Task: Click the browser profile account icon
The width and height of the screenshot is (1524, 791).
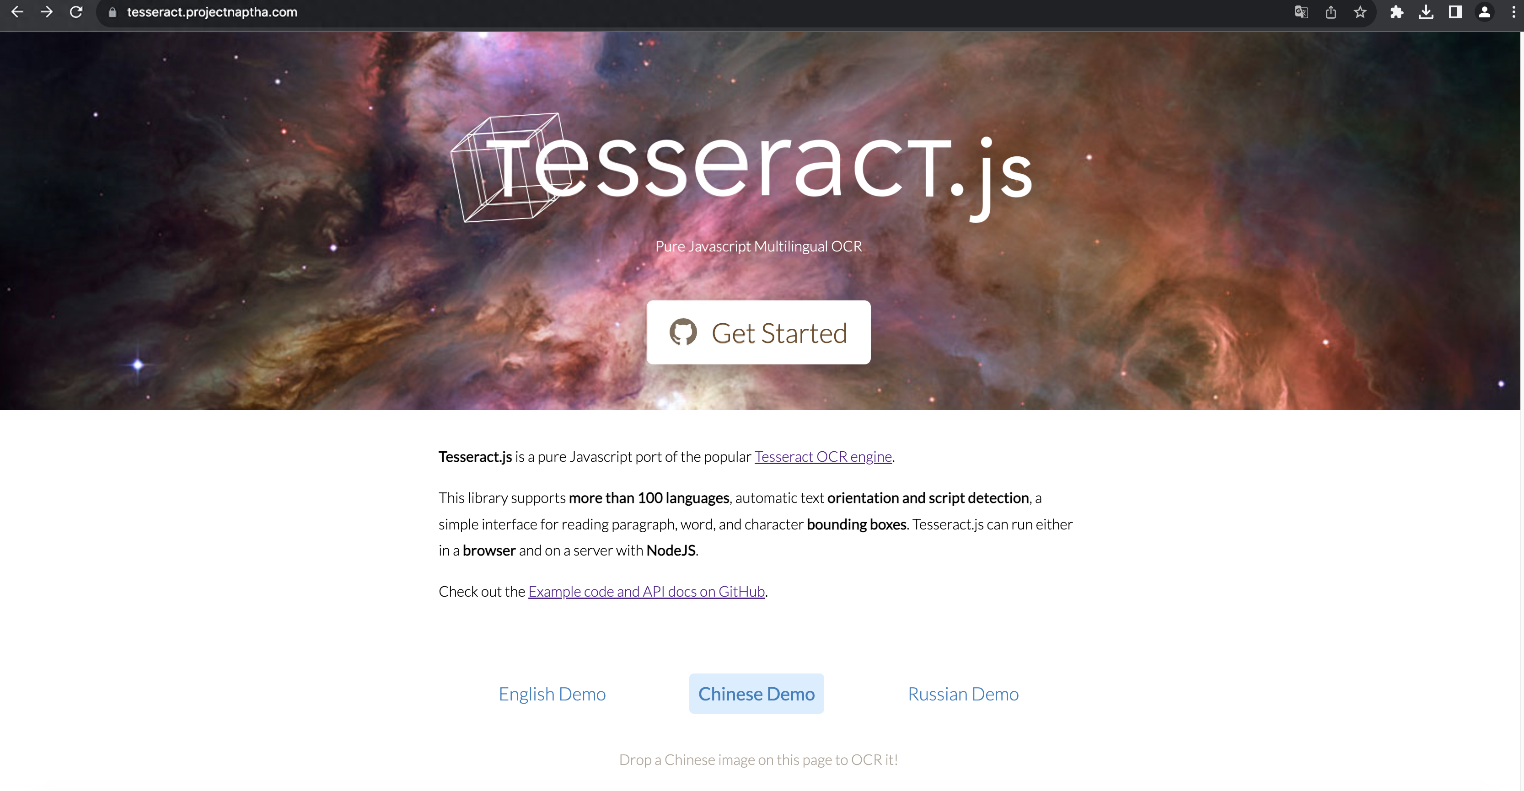Action: [1483, 12]
